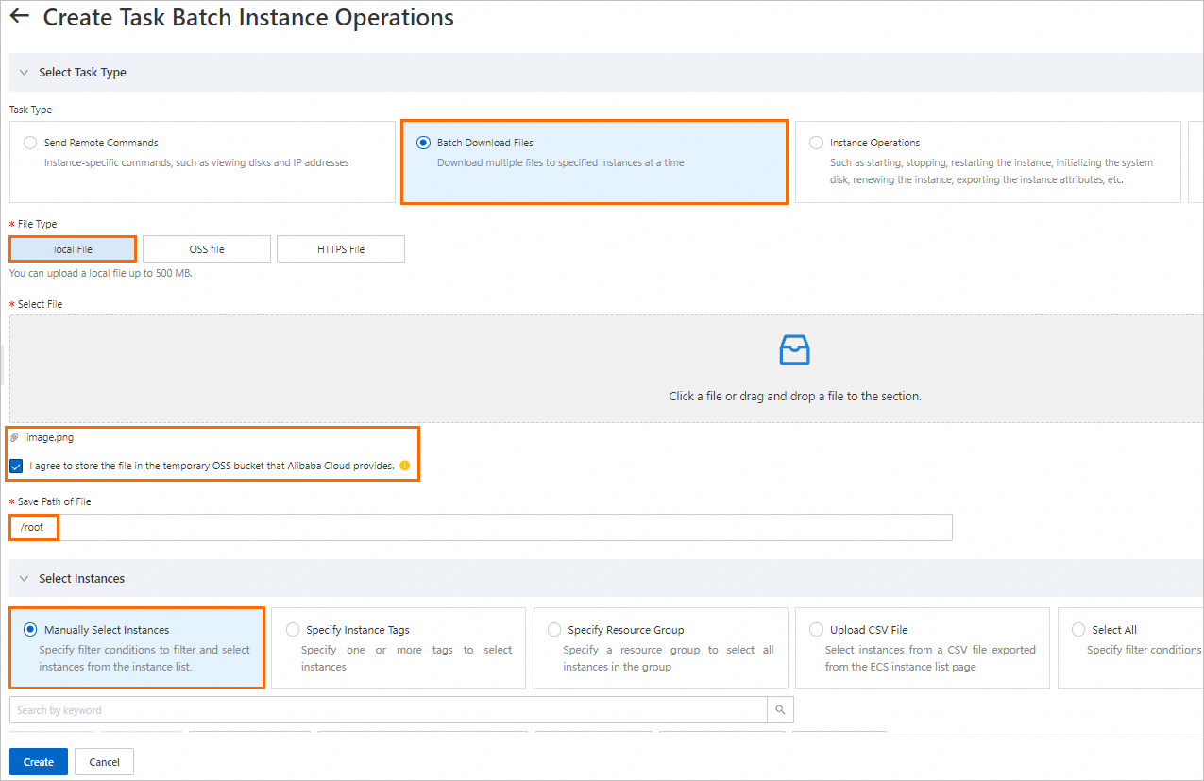The width and height of the screenshot is (1204, 781).
Task: Click the image.png attachment paperclip icon
Action: click(15, 438)
